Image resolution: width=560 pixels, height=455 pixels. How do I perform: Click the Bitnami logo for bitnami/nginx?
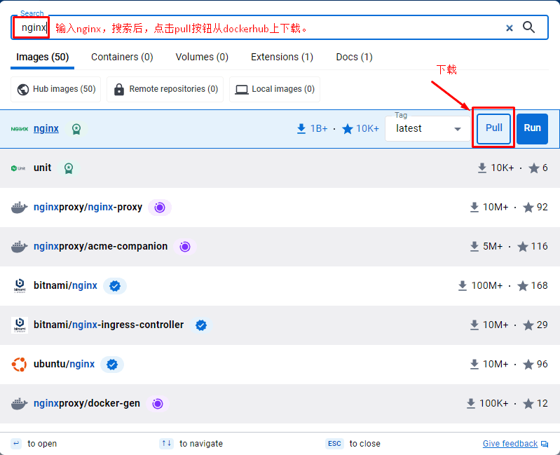pyautogui.click(x=20, y=286)
